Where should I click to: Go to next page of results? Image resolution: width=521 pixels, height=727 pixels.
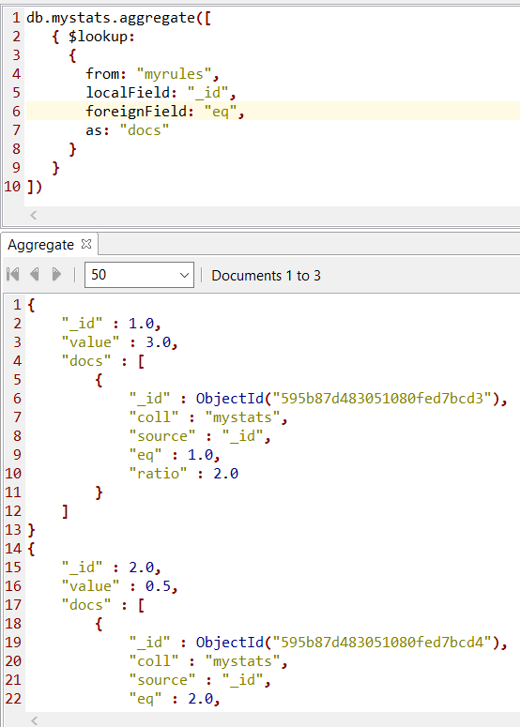point(56,275)
